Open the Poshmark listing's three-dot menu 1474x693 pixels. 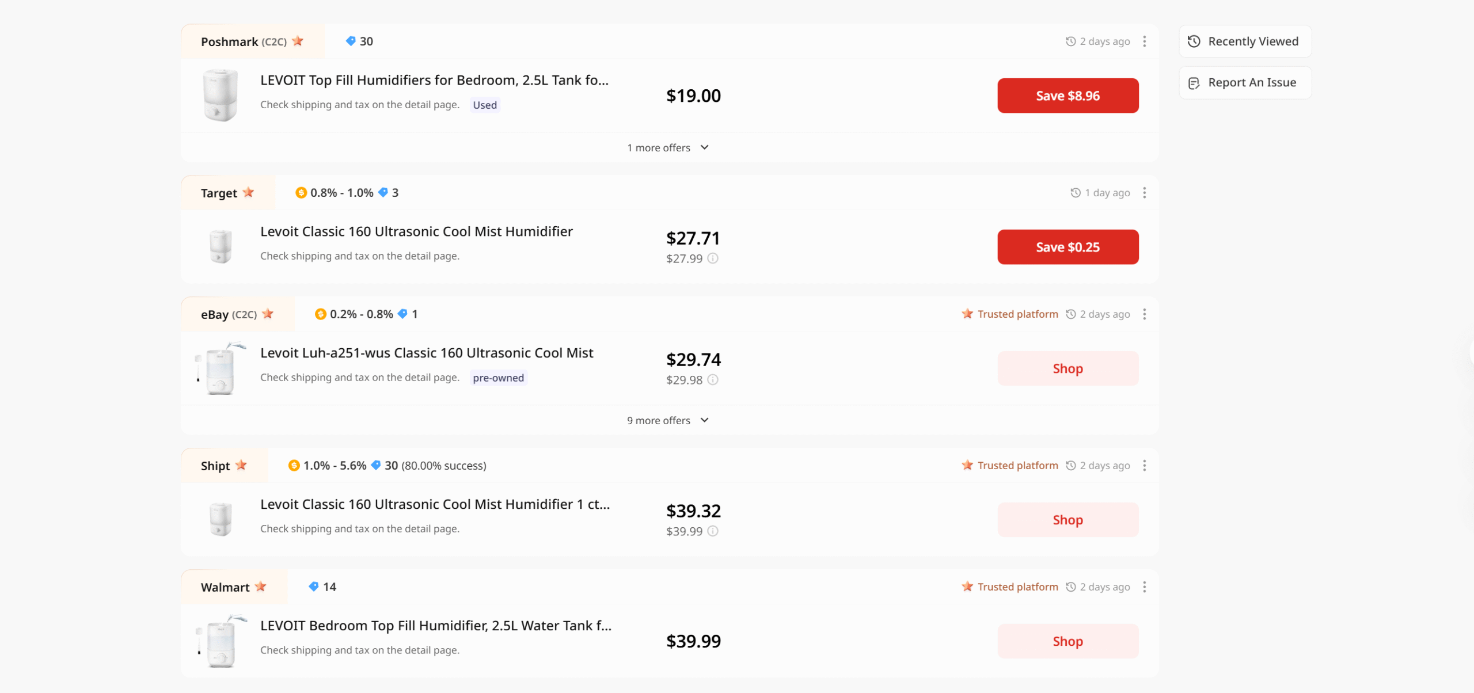1144,41
